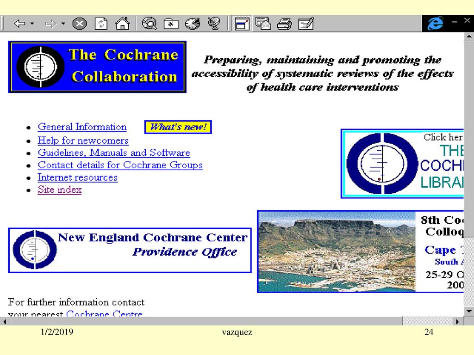
Task: Open the Edit page icon
Action: point(306,24)
